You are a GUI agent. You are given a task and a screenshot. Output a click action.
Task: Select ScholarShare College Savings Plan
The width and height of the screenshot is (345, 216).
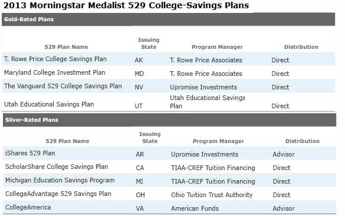pos(57,167)
